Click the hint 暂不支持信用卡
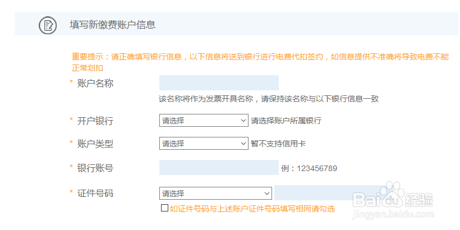Viewport: 460px width, 230px height. (x=278, y=144)
